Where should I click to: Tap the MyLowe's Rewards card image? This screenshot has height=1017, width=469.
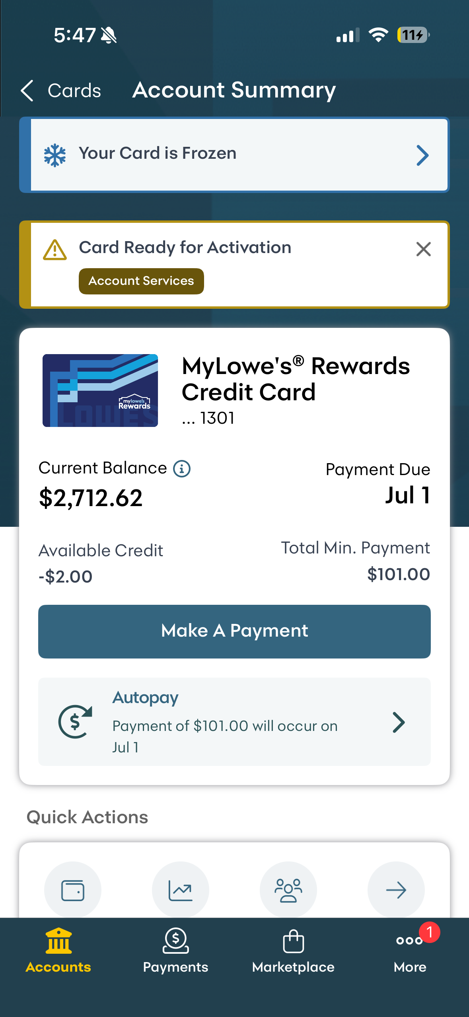pyautogui.click(x=100, y=390)
